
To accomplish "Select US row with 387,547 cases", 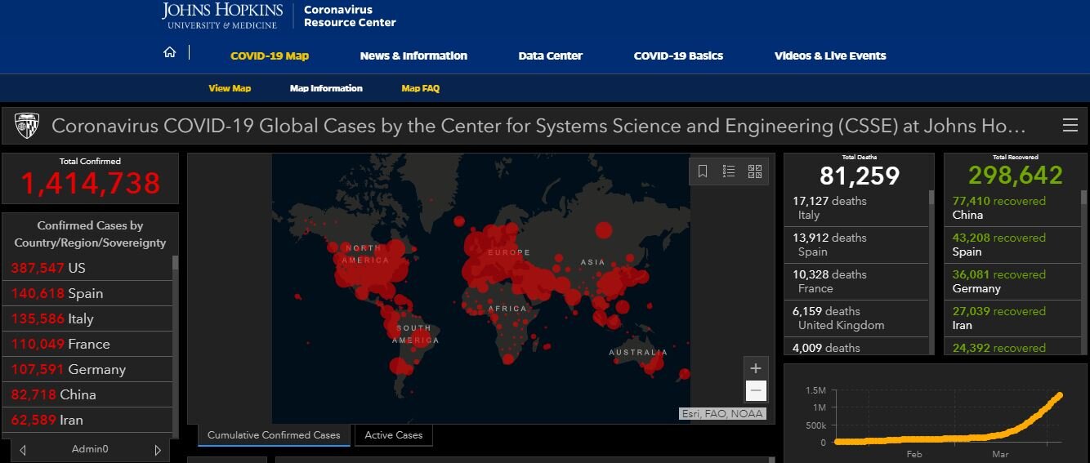I will click(87, 268).
